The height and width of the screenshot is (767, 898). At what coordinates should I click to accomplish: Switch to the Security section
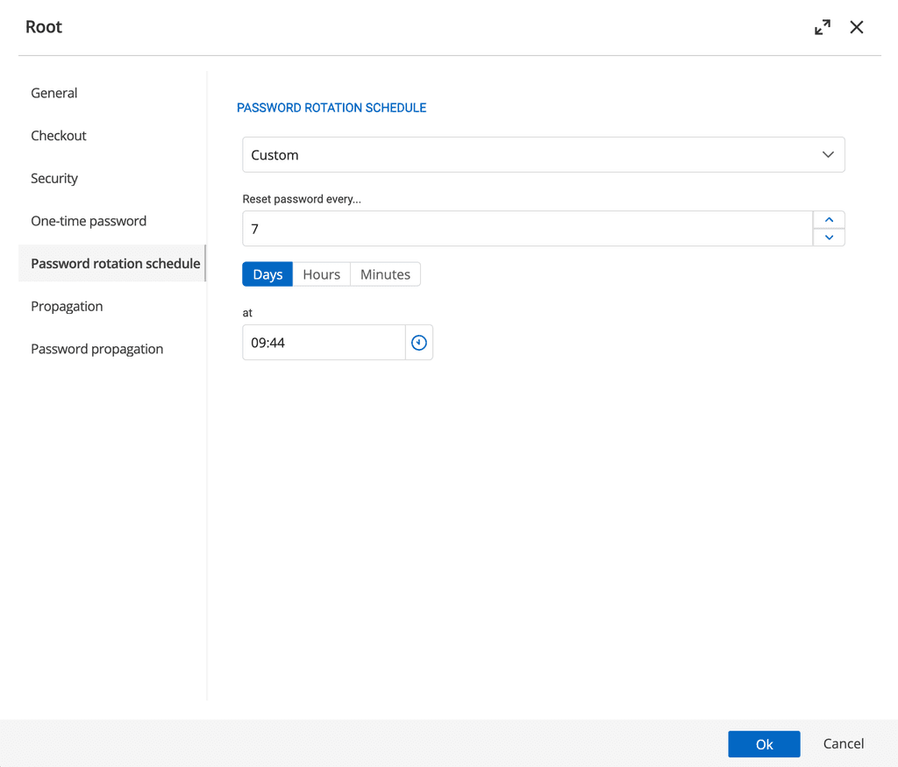pyautogui.click(x=54, y=179)
